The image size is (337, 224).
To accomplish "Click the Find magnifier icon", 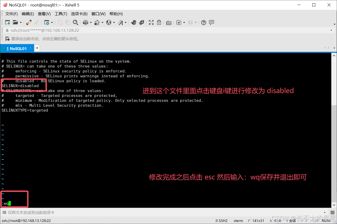I will 75,22.
